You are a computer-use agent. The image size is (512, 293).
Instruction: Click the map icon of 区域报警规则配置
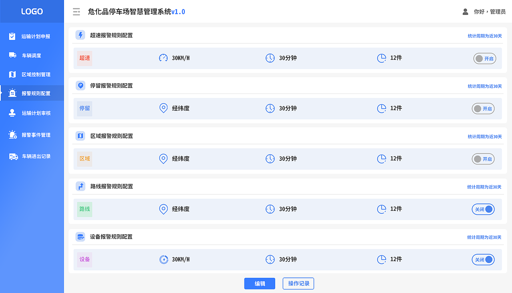point(80,136)
